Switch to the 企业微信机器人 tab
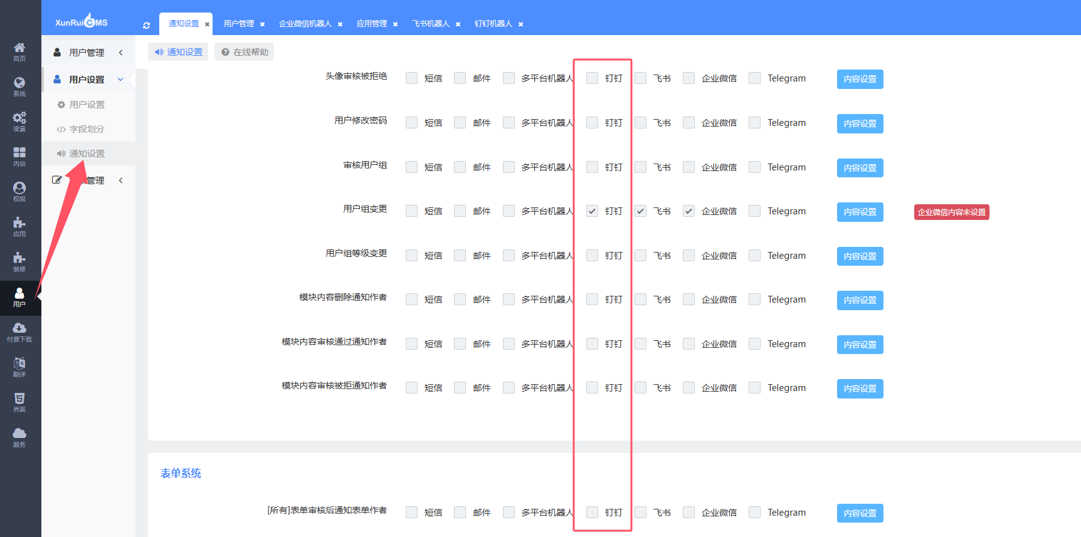Viewport: 1081px width, 537px height. [x=305, y=24]
